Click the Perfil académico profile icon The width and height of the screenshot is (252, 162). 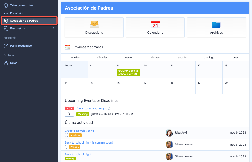point(6,46)
